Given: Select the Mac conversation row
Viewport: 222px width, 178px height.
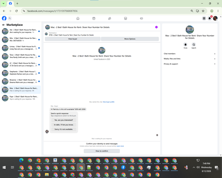Looking at the screenshot, I should tap(21, 89).
